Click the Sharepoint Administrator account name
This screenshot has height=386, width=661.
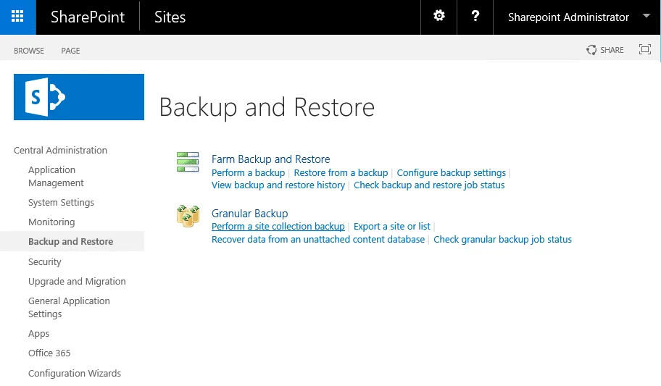click(x=568, y=17)
